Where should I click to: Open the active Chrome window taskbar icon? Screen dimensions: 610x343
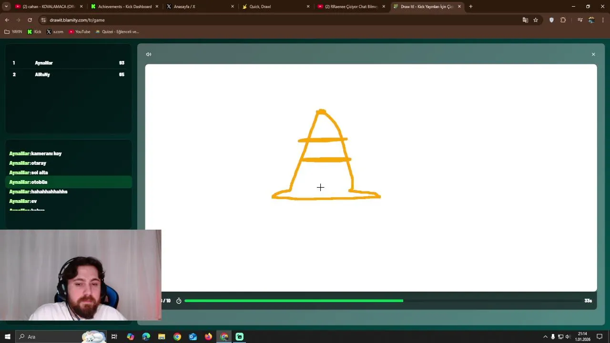coord(224,337)
